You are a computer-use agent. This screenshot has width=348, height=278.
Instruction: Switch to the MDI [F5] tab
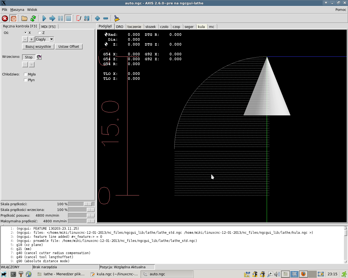[48, 27]
